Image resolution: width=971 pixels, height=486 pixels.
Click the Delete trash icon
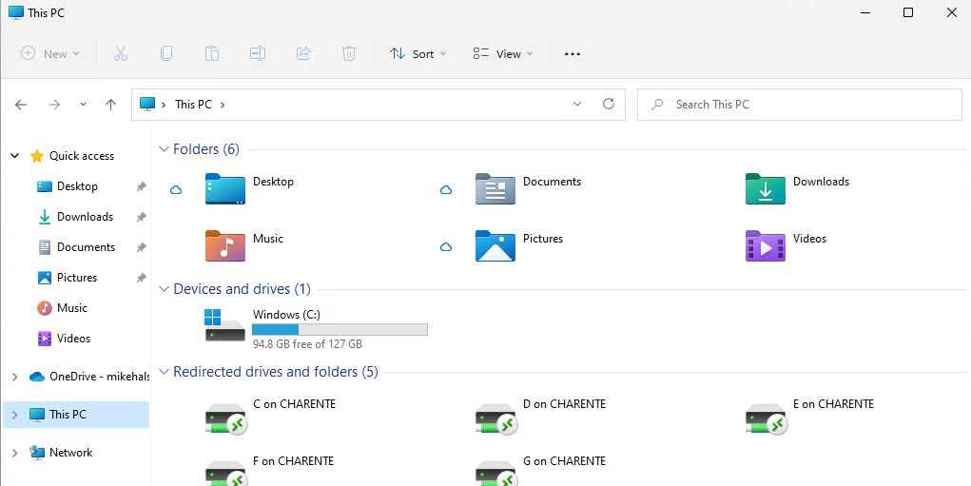click(349, 54)
